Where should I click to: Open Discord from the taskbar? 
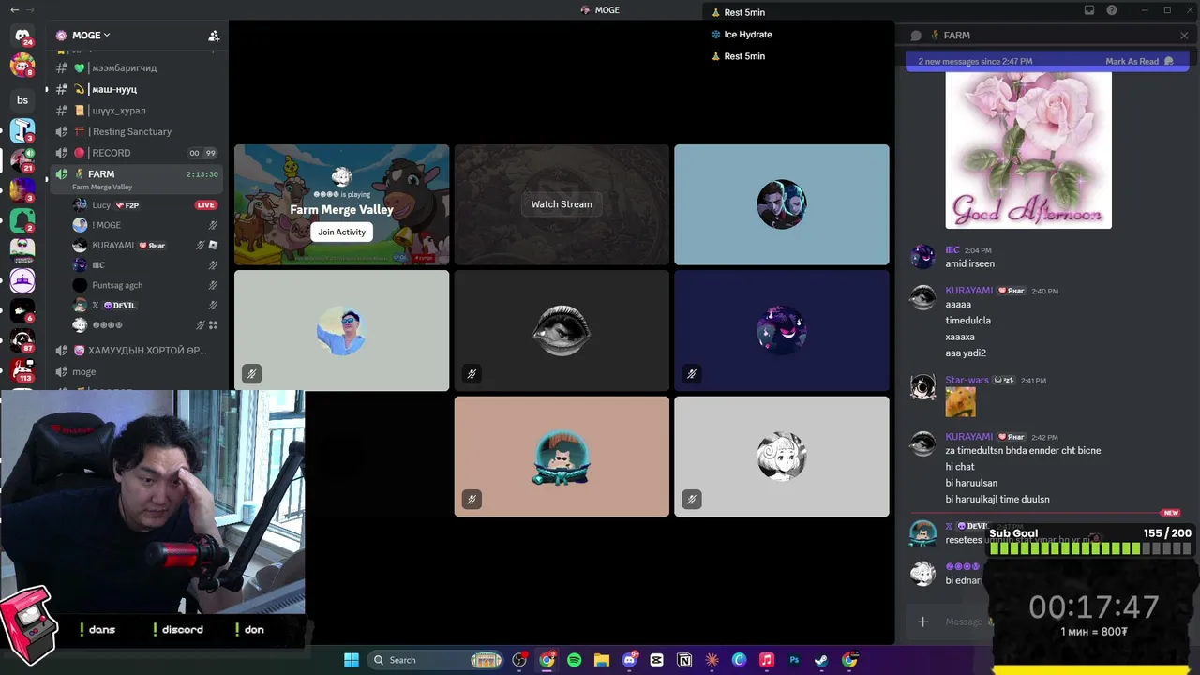click(x=629, y=660)
